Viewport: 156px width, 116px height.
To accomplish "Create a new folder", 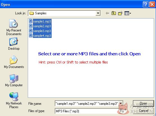I will [120, 13].
